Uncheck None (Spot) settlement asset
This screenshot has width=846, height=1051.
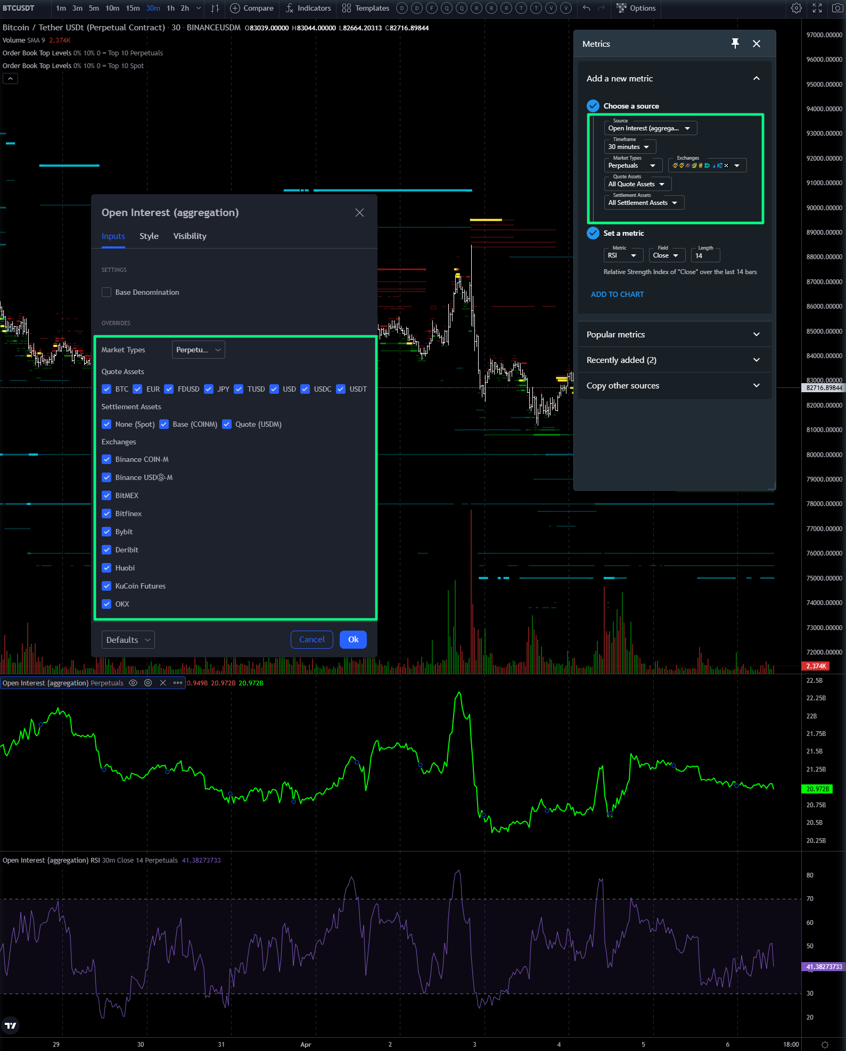click(106, 424)
